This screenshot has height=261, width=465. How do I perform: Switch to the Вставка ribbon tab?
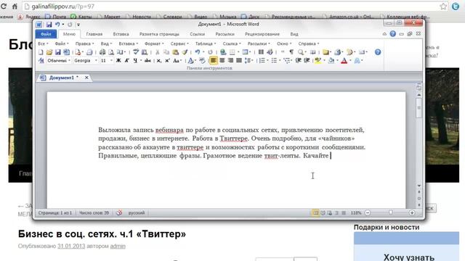pos(121,34)
